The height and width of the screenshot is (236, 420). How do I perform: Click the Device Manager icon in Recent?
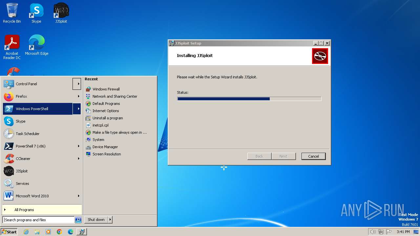(88, 147)
